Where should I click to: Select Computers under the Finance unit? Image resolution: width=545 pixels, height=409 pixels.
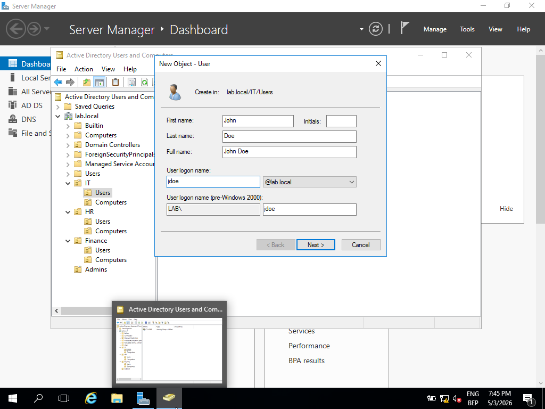click(111, 260)
